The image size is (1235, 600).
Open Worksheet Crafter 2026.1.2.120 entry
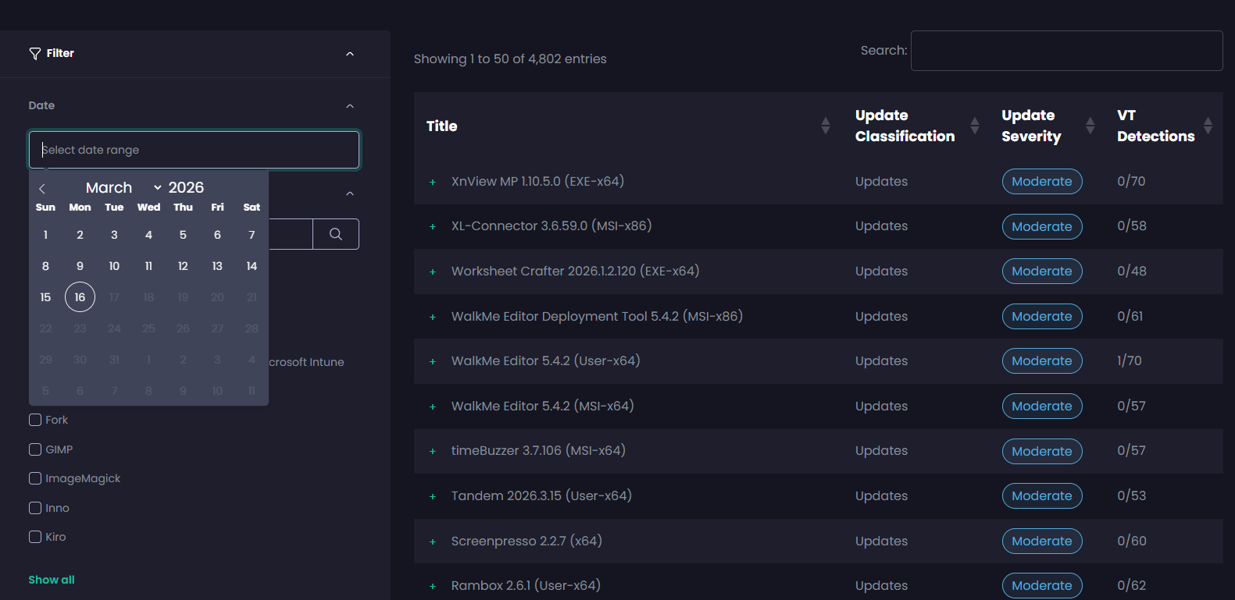pos(575,271)
